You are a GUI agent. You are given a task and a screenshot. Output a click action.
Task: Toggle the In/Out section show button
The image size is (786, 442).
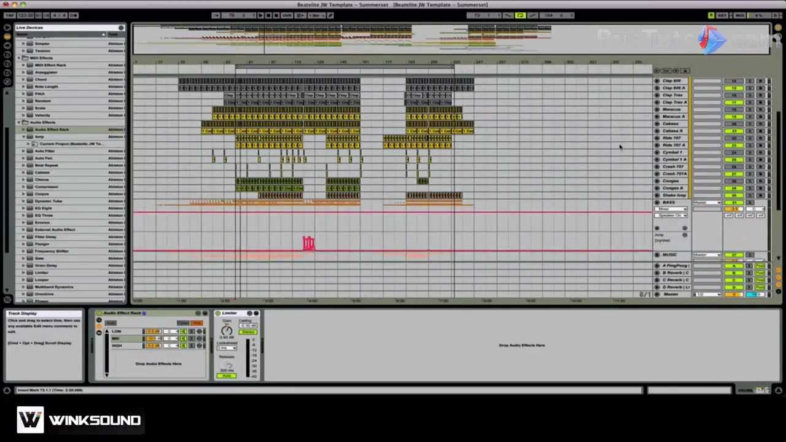pos(778,269)
